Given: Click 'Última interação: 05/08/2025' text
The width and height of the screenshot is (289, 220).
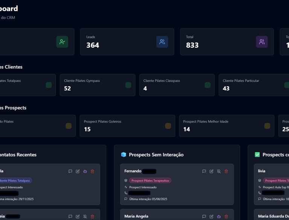Looking at the screenshot, I should (148, 199).
